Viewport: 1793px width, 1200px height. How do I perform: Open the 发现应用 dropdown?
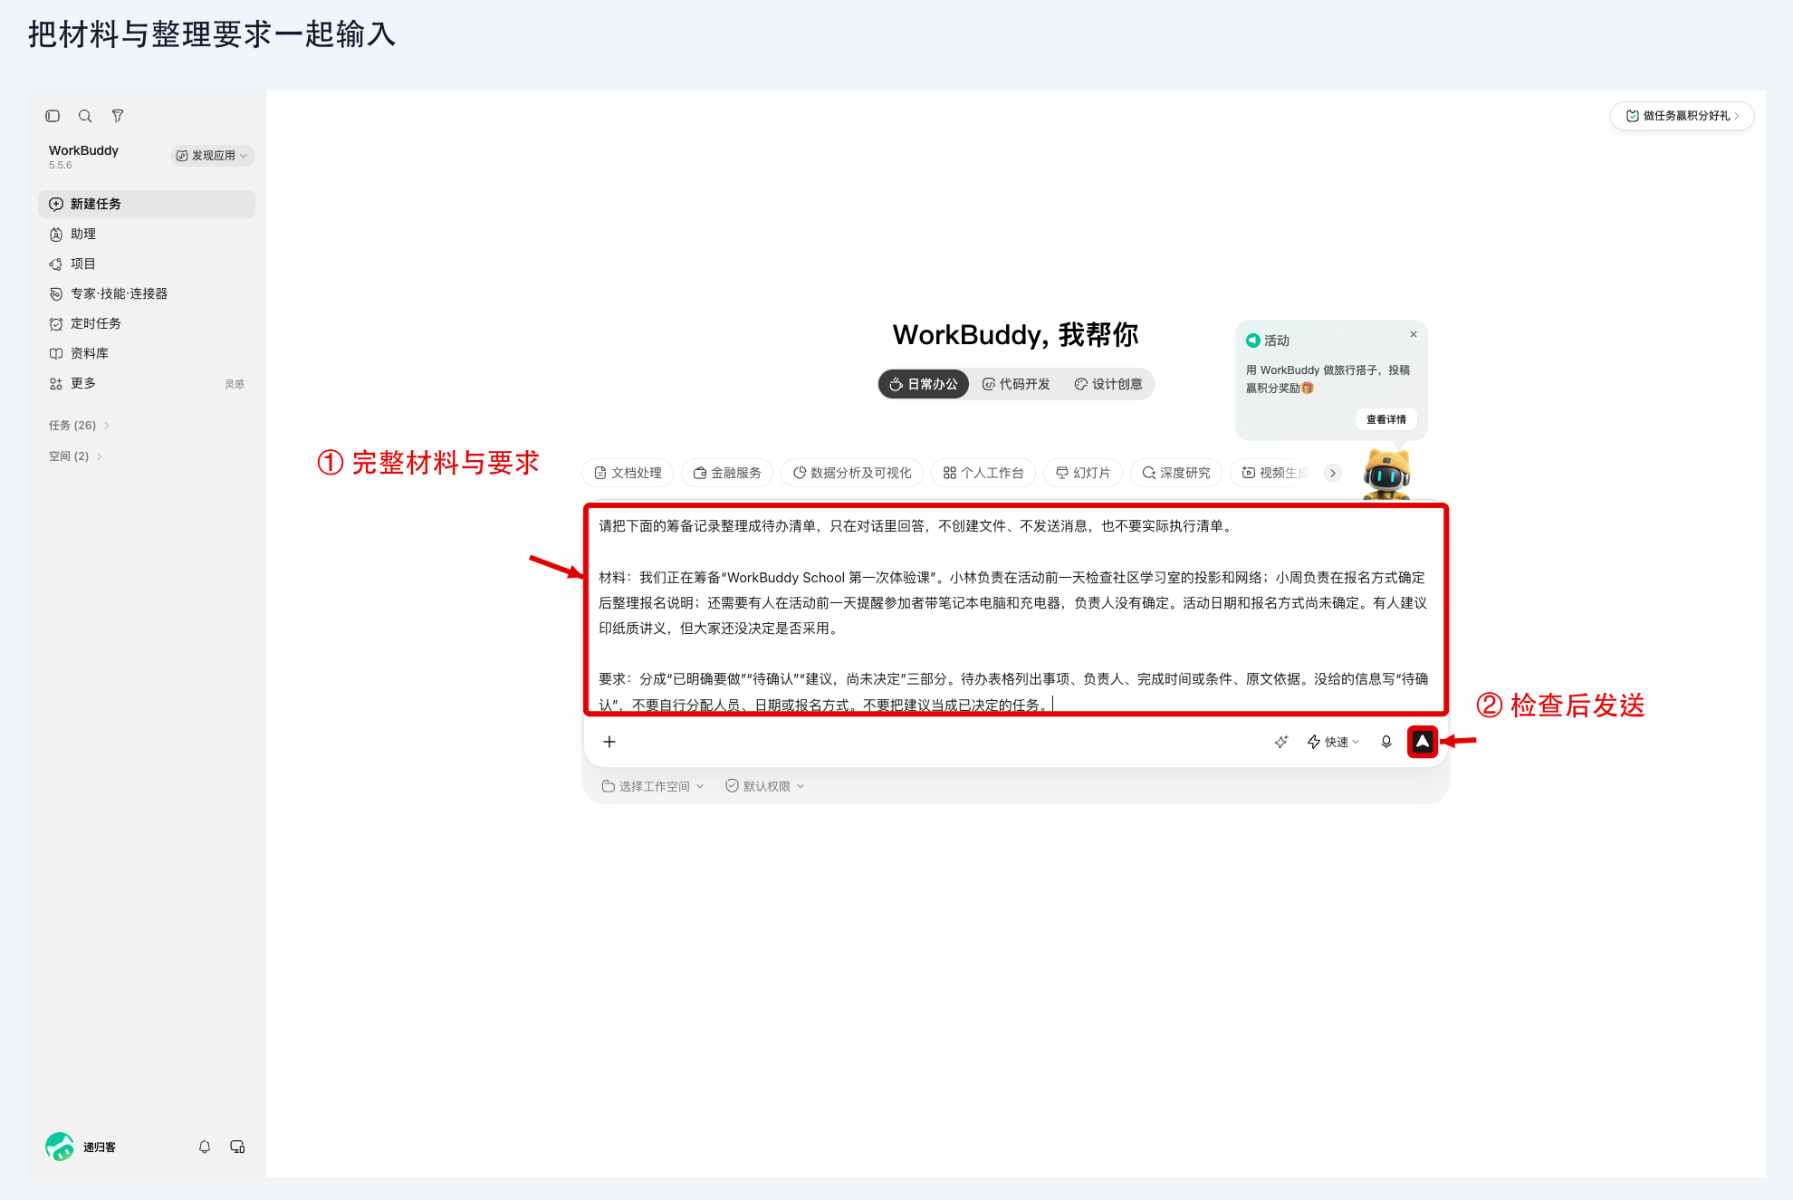212,156
